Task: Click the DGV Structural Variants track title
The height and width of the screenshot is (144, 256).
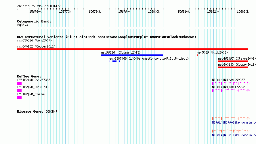Action: click(106, 37)
